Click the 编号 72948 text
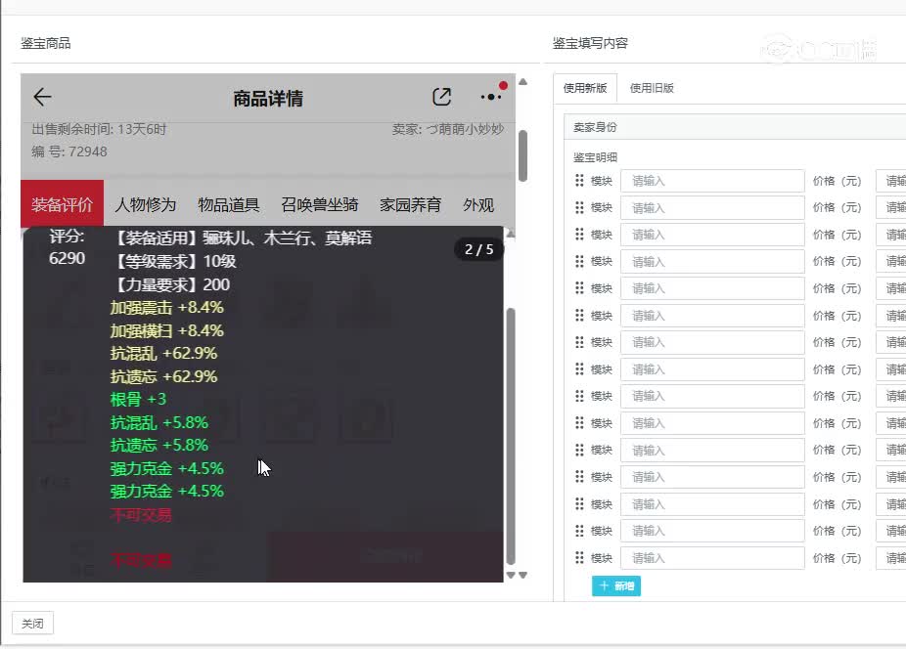 [x=69, y=151]
